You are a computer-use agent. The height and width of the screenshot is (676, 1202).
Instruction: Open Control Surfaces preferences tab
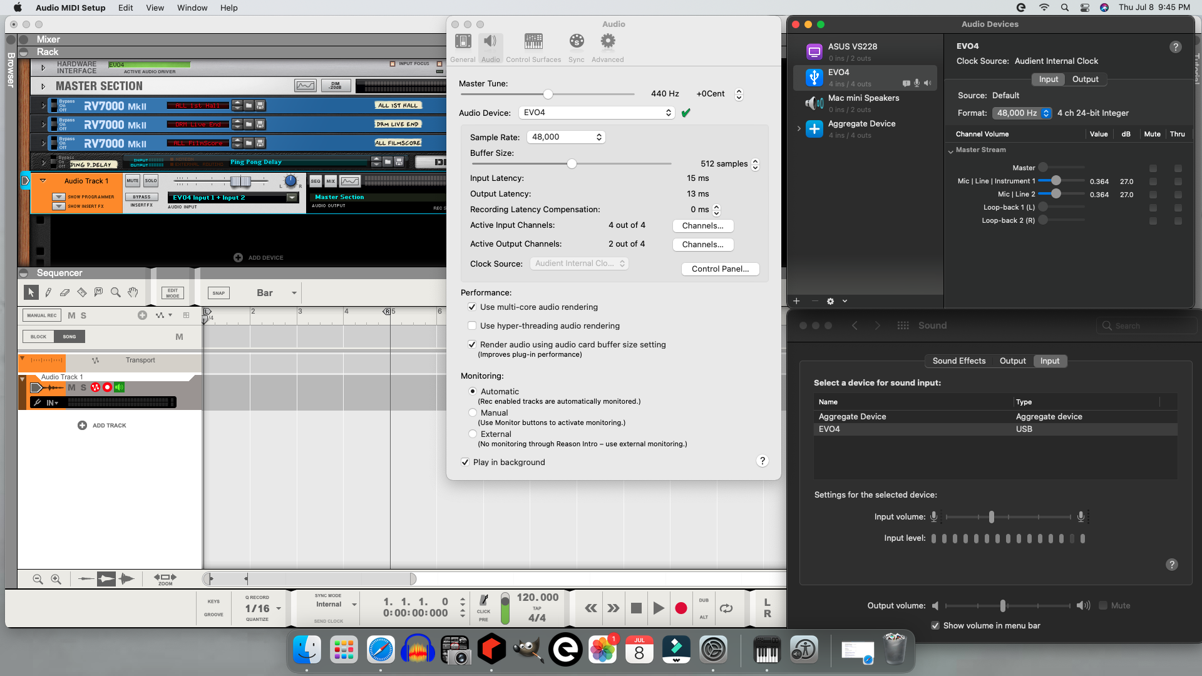coord(533,48)
